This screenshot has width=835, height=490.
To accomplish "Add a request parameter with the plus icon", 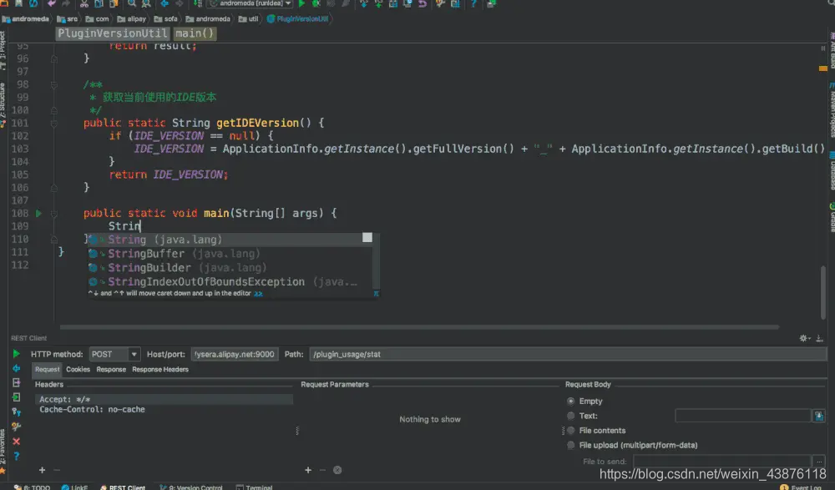I will 308,470.
